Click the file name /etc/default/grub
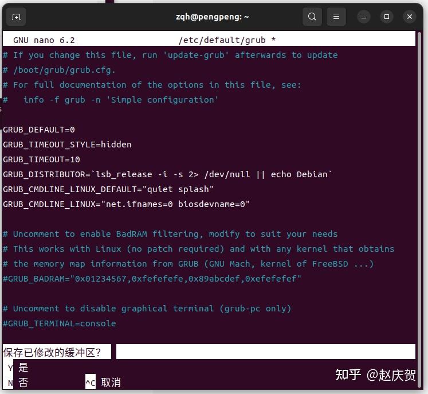Viewport: 428px width, 394px height. (222, 40)
